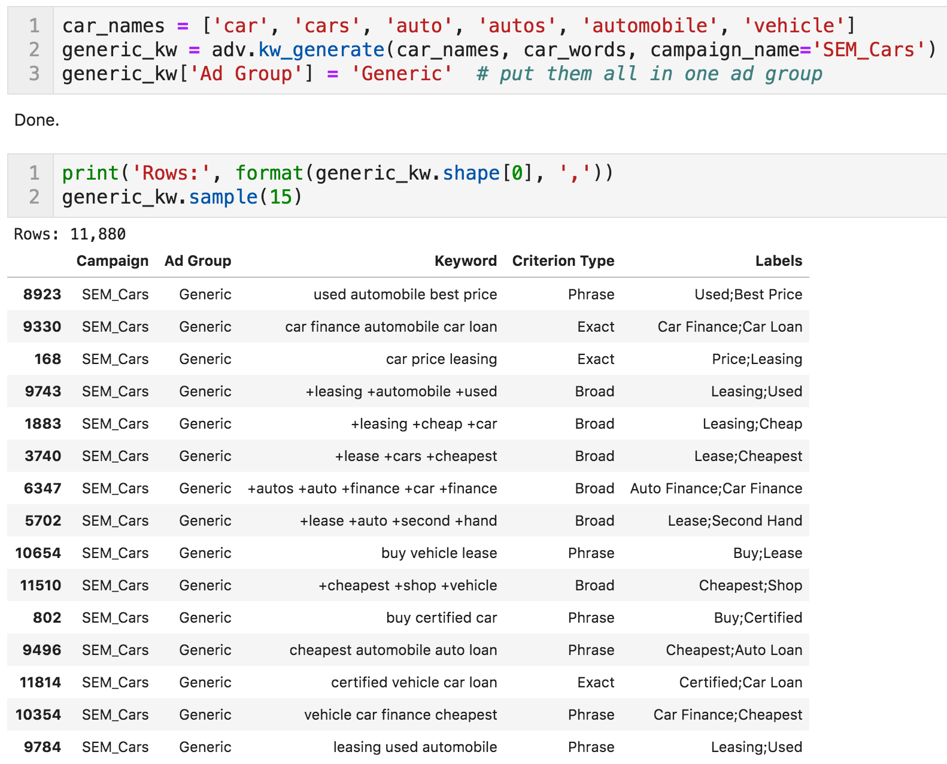Click line number 3 in first cell
Viewport: 947px width, 764px height.
(x=34, y=74)
